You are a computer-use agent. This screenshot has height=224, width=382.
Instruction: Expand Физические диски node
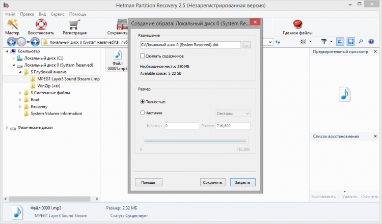pyautogui.click(x=7, y=127)
